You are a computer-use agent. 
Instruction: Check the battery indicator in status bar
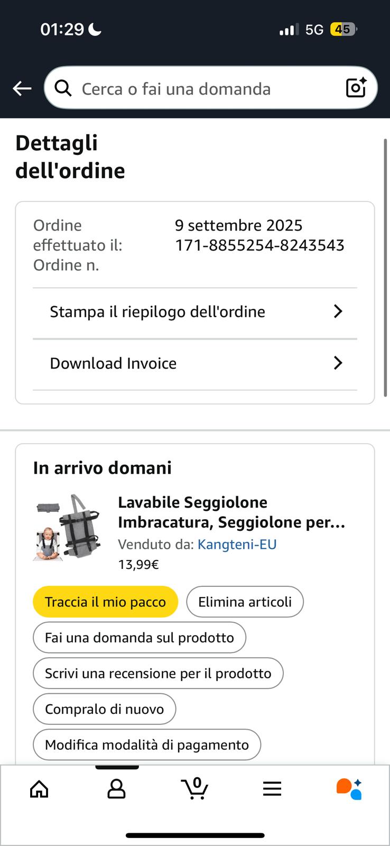pyautogui.click(x=343, y=30)
